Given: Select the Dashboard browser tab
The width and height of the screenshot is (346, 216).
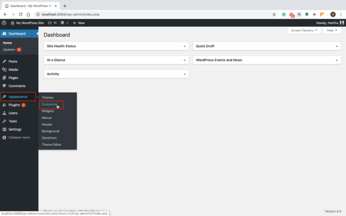Looking at the screenshot, I should 31,6.
